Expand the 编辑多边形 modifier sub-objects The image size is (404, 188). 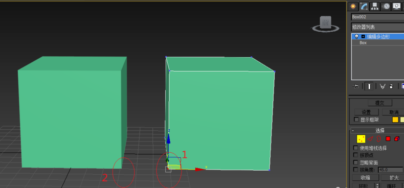(363, 37)
